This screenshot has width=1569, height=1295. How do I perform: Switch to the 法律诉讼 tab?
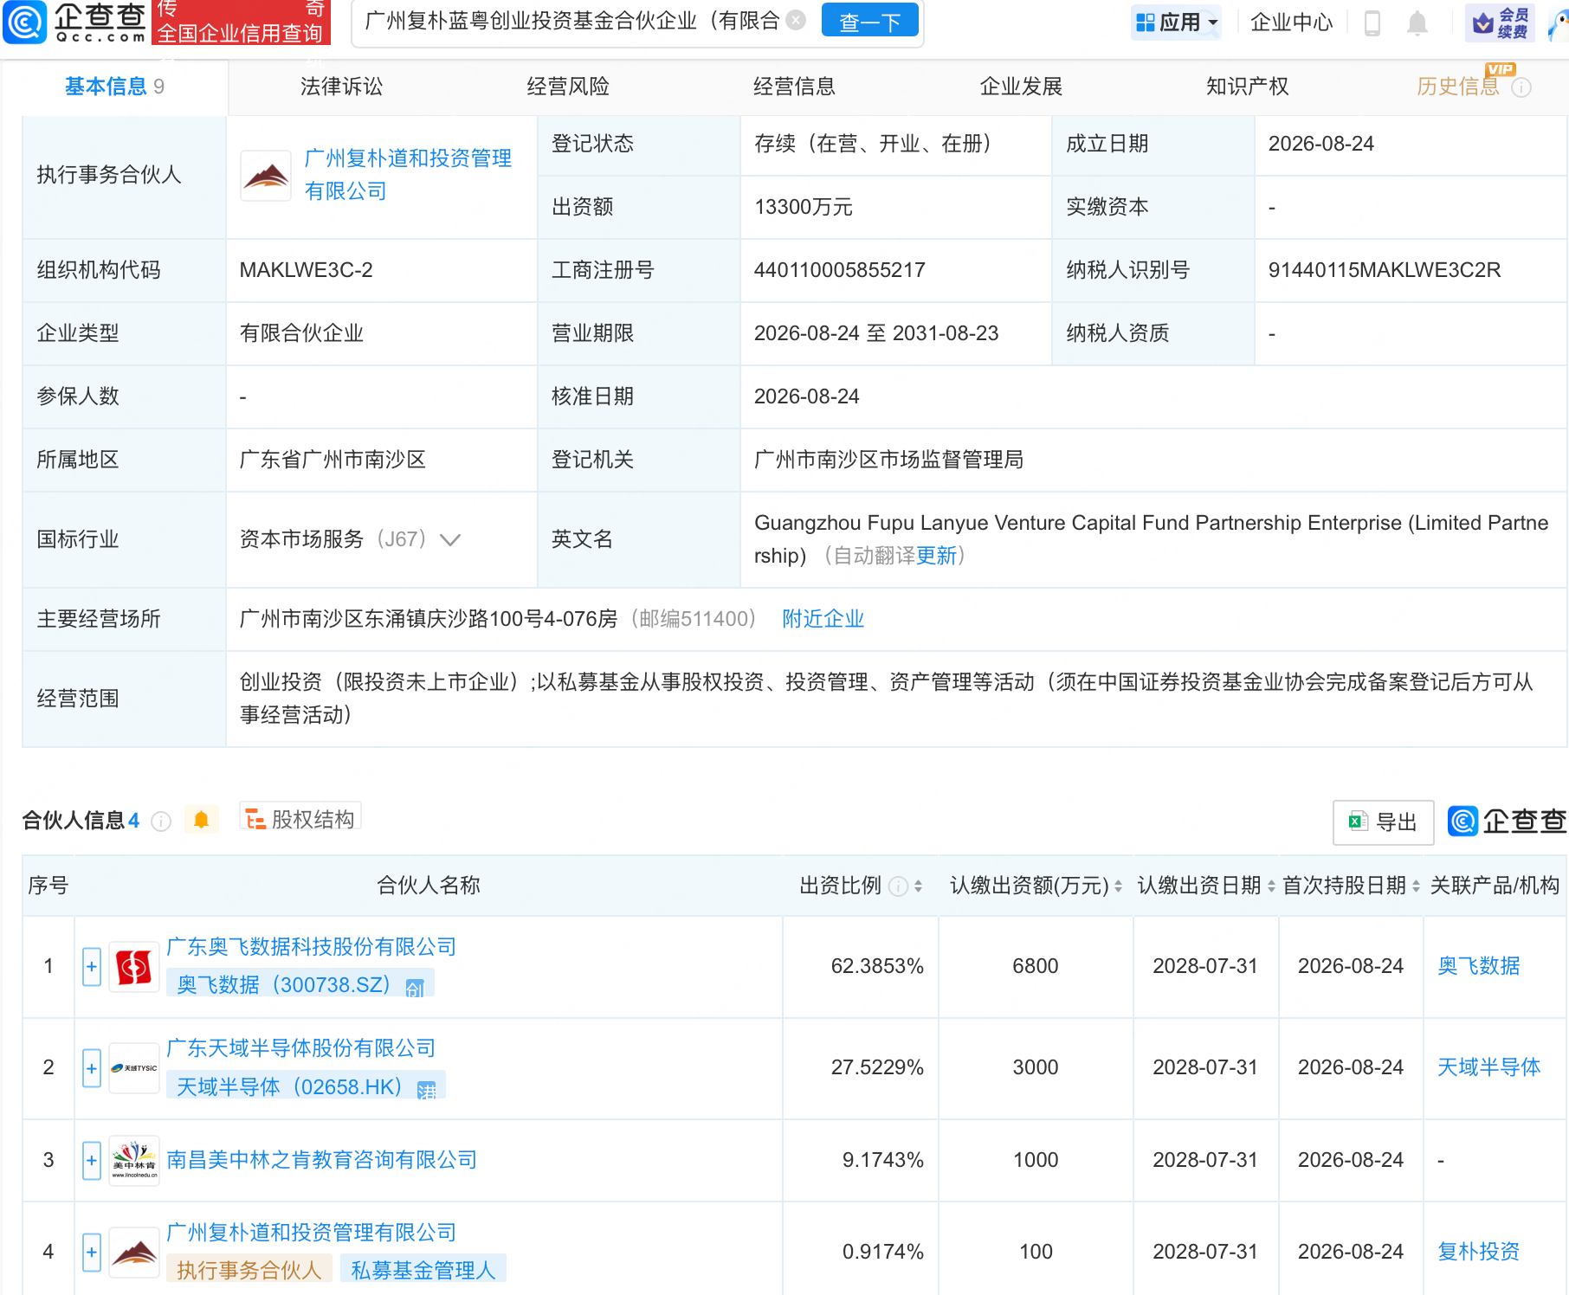(x=341, y=87)
